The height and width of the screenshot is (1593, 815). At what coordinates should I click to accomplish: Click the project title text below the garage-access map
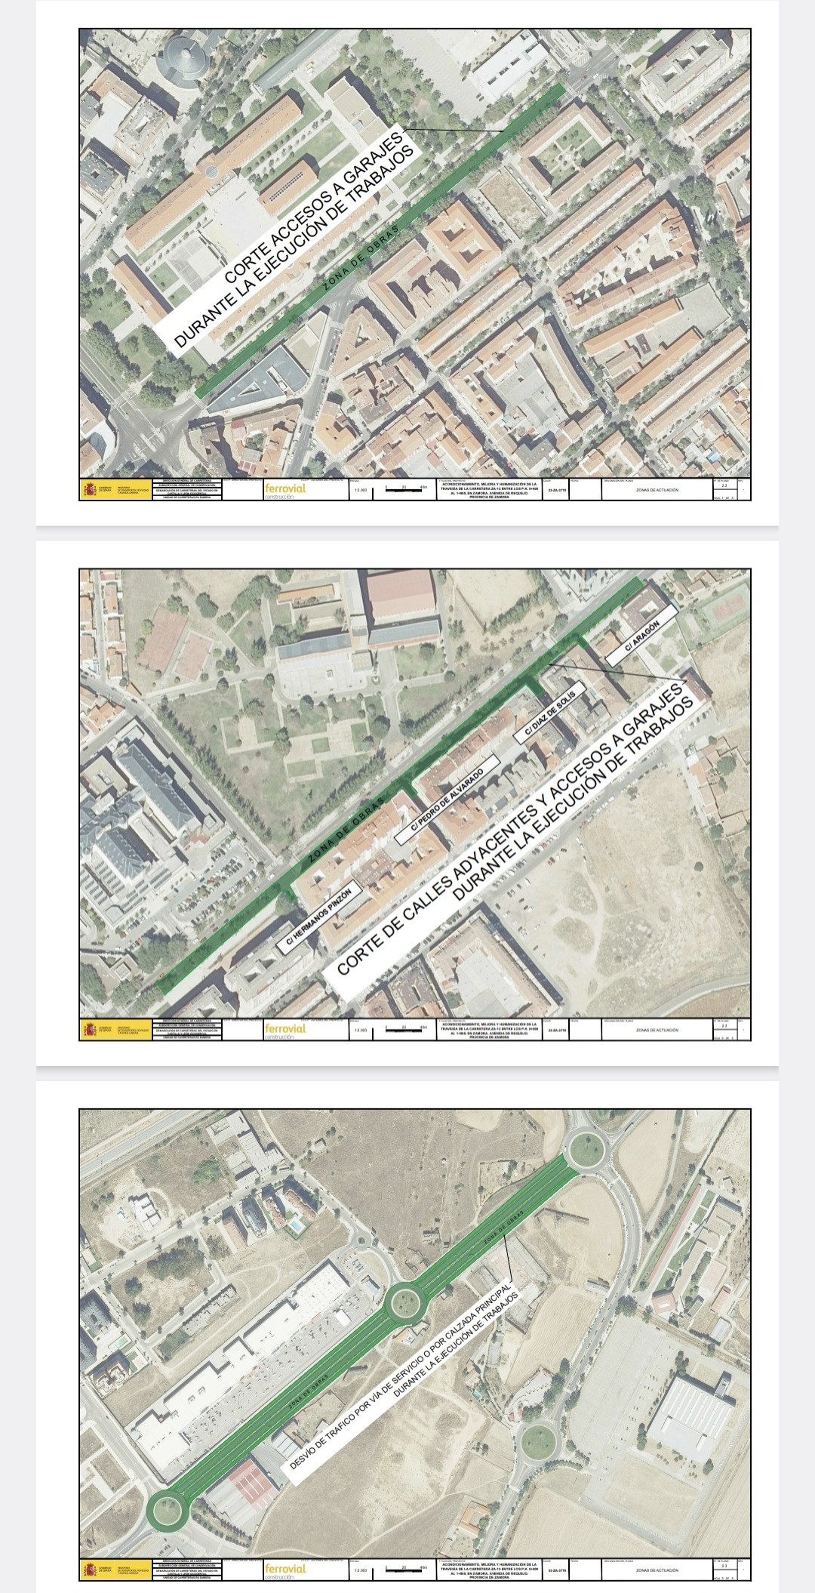click(x=491, y=490)
